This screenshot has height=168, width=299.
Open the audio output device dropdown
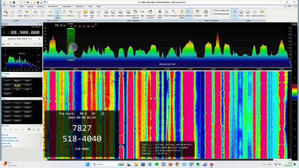tap(21, 39)
